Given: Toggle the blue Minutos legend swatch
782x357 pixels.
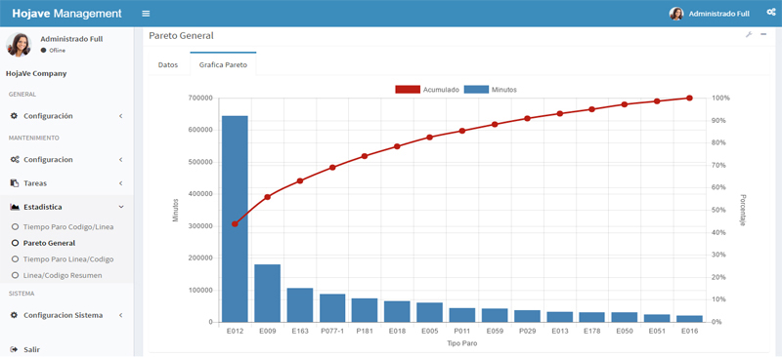Looking at the screenshot, I should coord(476,90).
